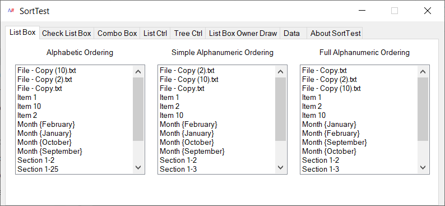Select 'Section 1-25' in Alphabetic Ordering list
The width and height of the screenshot is (445, 206).
coord(75,169)
